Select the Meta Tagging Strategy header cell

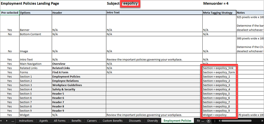[x=219, y=12]
